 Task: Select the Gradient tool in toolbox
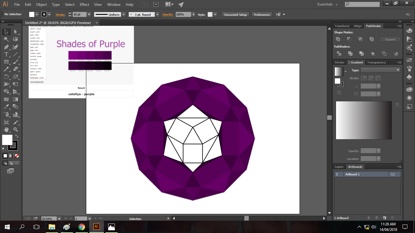(x=15, y=99)
